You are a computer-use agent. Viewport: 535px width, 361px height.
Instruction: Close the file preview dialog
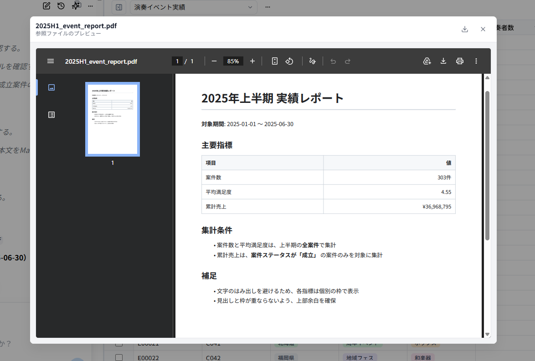tap(483, 29)
